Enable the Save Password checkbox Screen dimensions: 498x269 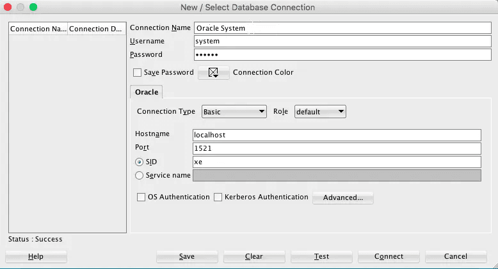[137, 73]
